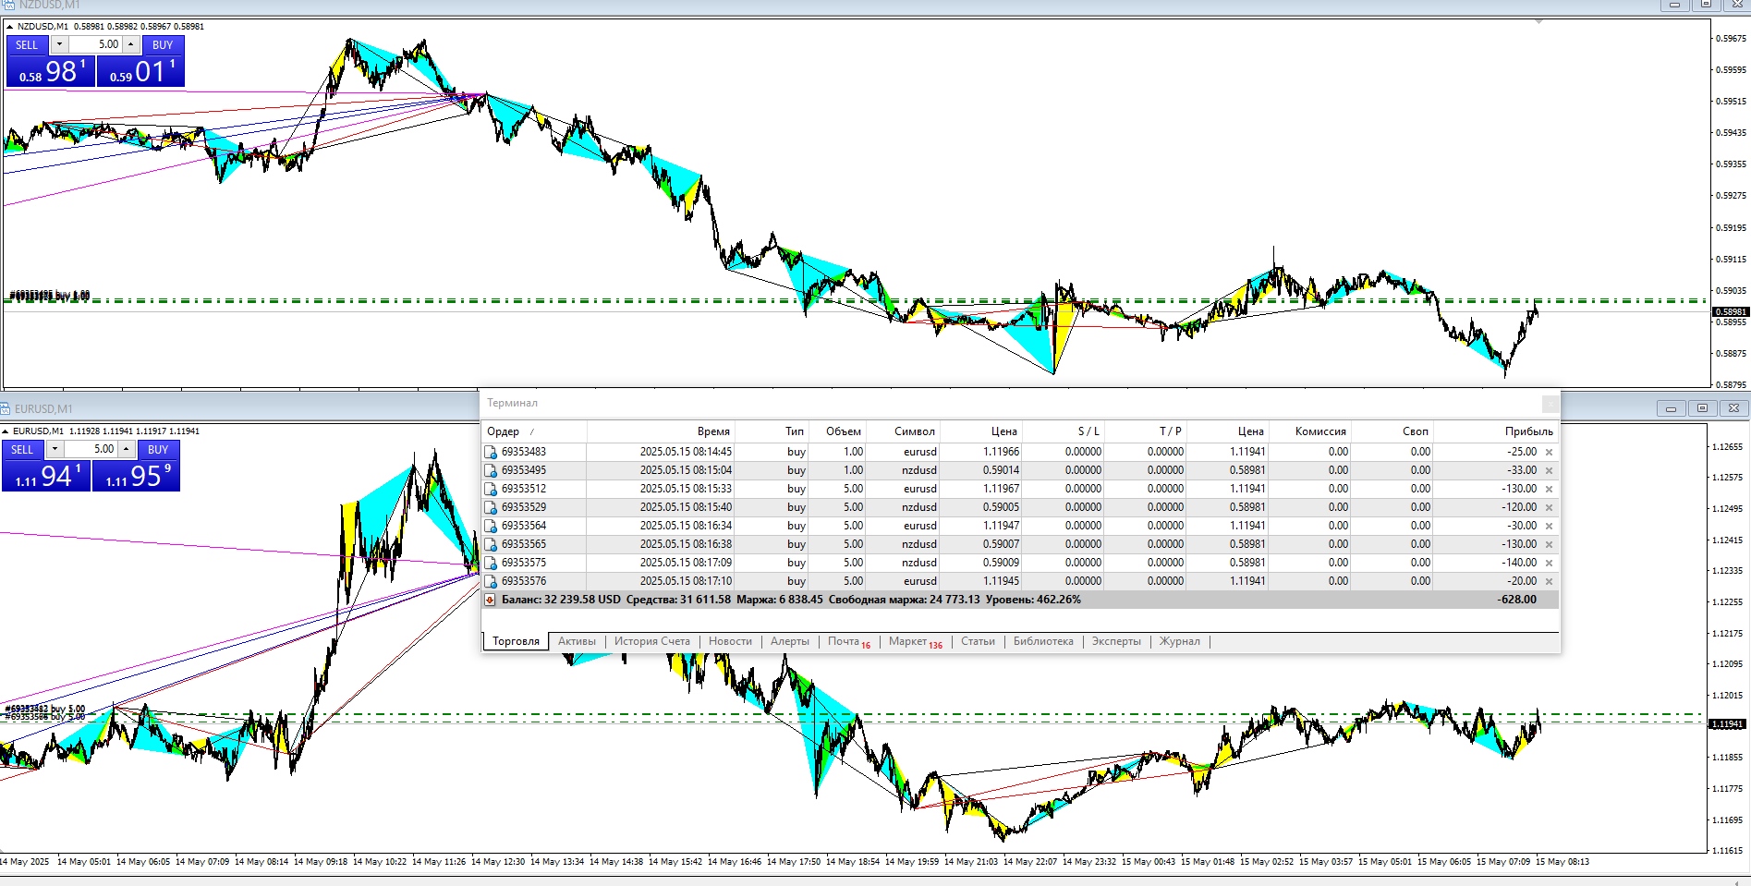The width and height of the screenshot is (1751, 886).
Task: Open the Маркет tab
Action: tap(915, 641)
